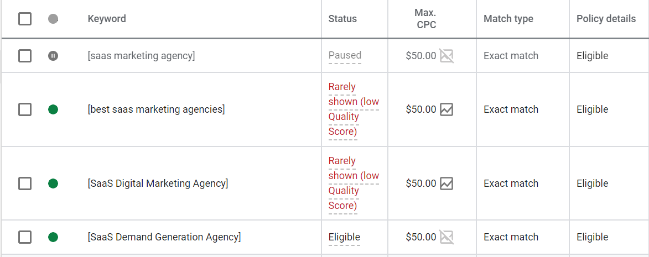
Task: Click the Rarely shown status for best saas marketing agencies
Action: point(354,109)
